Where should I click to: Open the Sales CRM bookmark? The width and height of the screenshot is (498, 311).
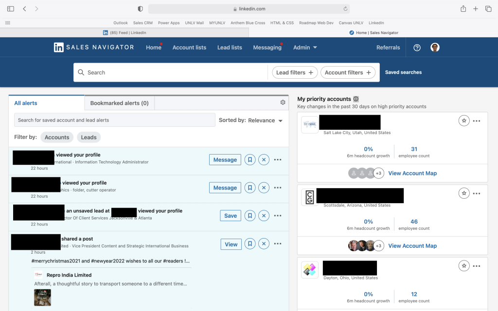pos(142,23)
